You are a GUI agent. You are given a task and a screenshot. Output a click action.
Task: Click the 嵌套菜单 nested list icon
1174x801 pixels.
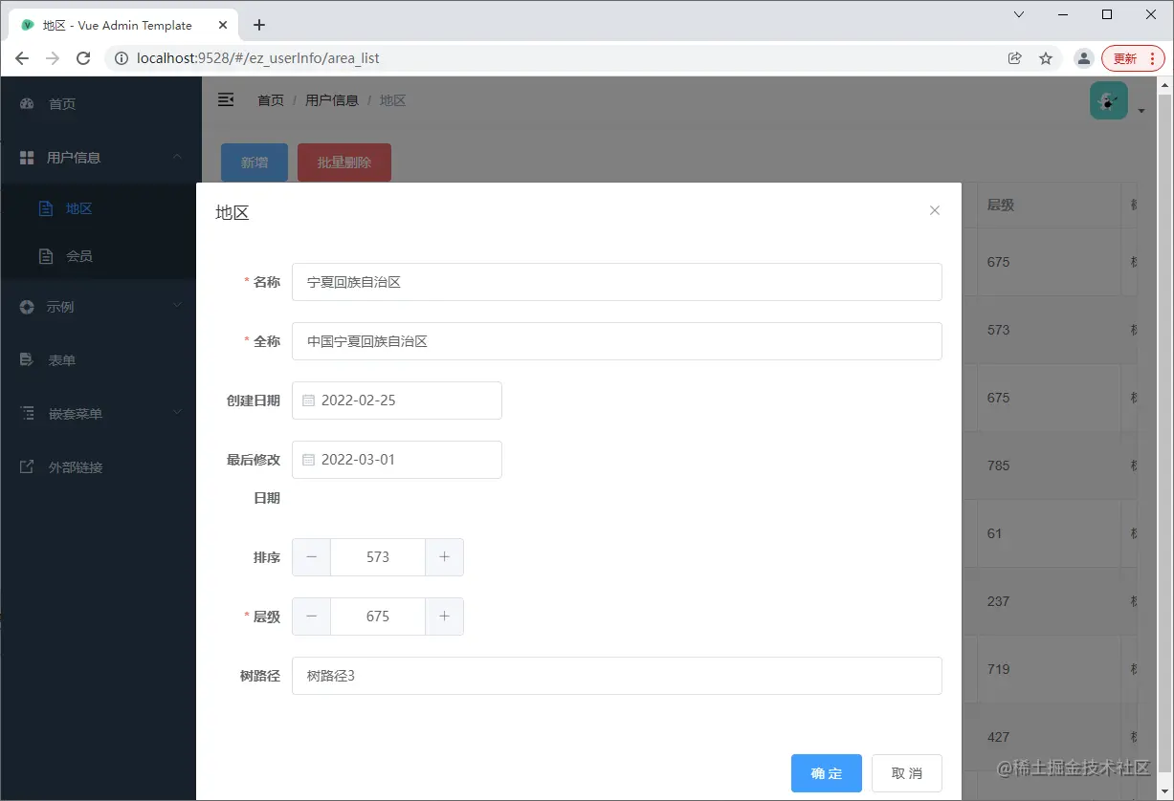27,414
